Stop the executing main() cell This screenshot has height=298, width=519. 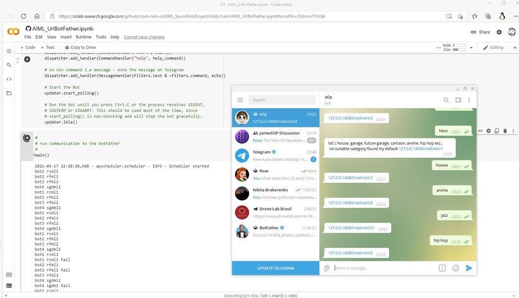pos(26,138)
